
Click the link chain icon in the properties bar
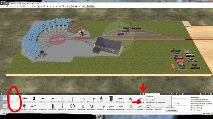point(208,94)
